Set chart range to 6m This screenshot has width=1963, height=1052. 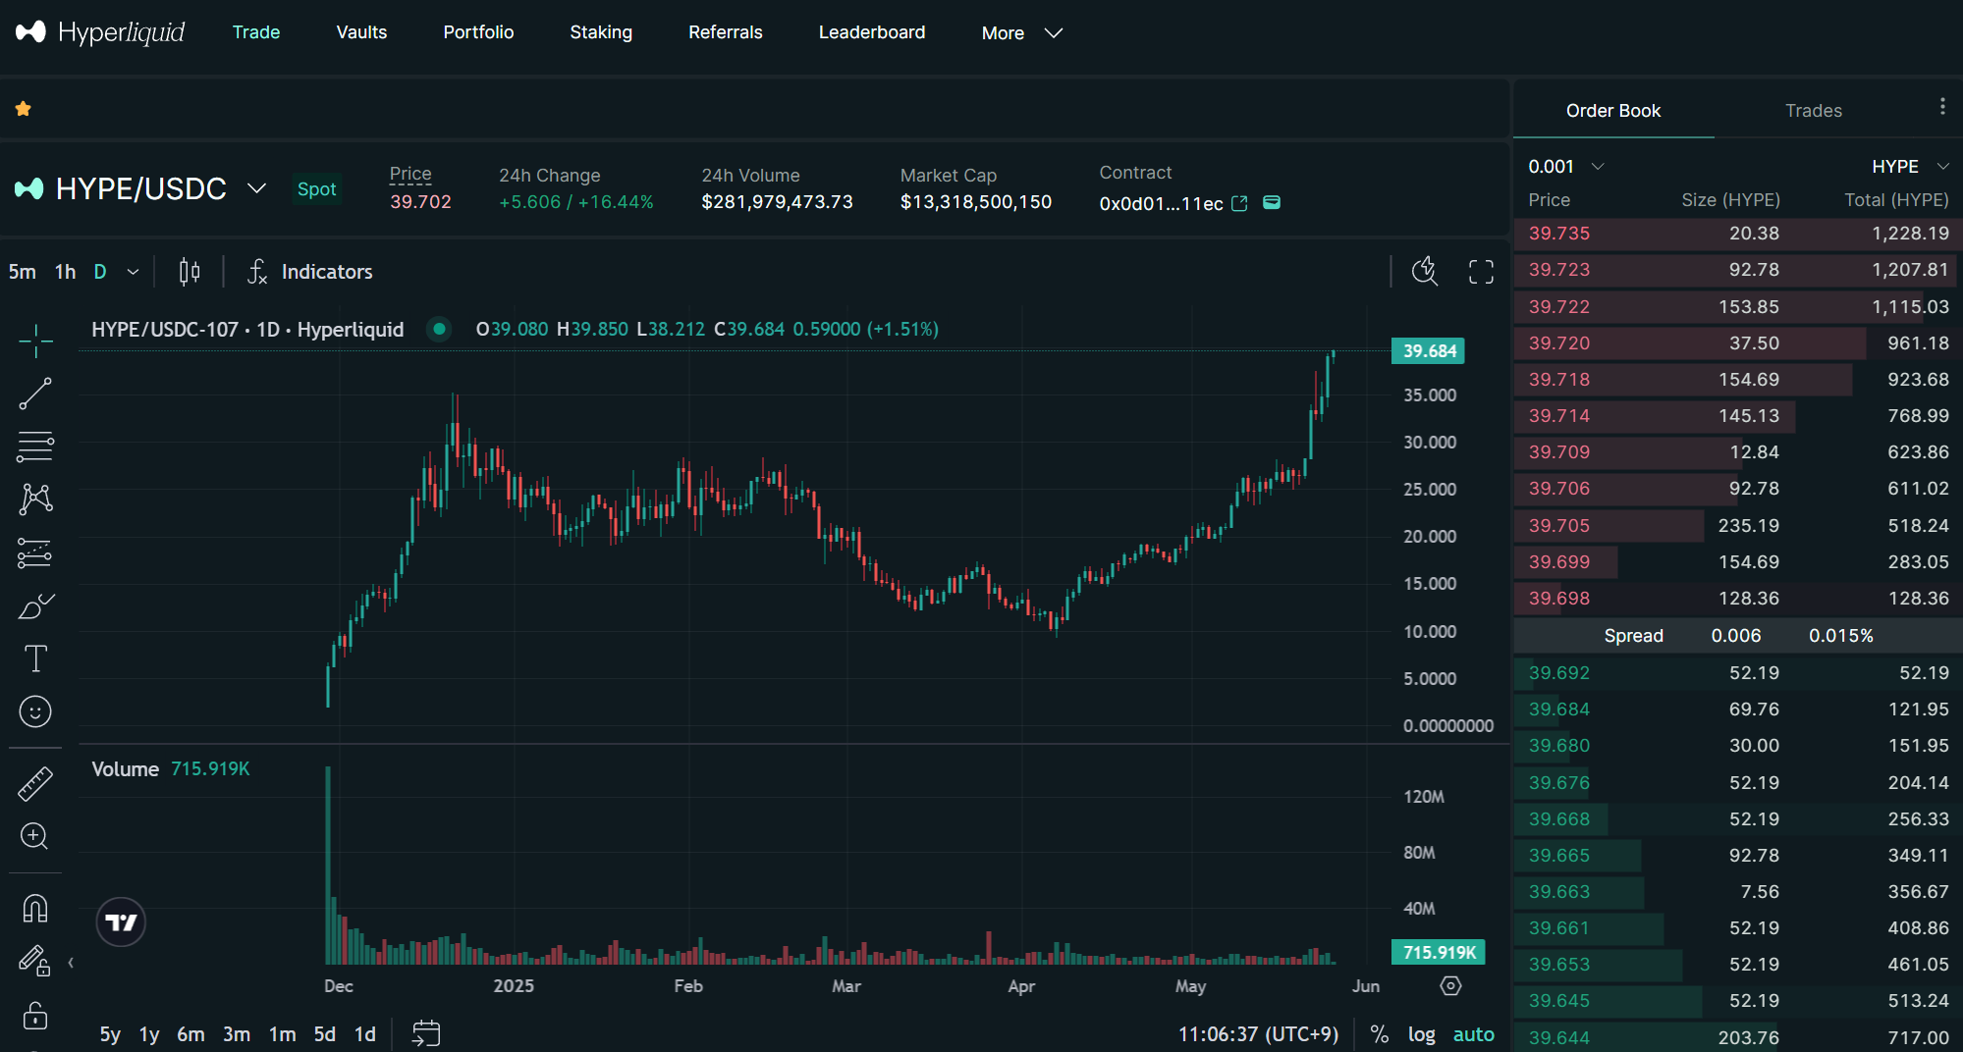191,1034
